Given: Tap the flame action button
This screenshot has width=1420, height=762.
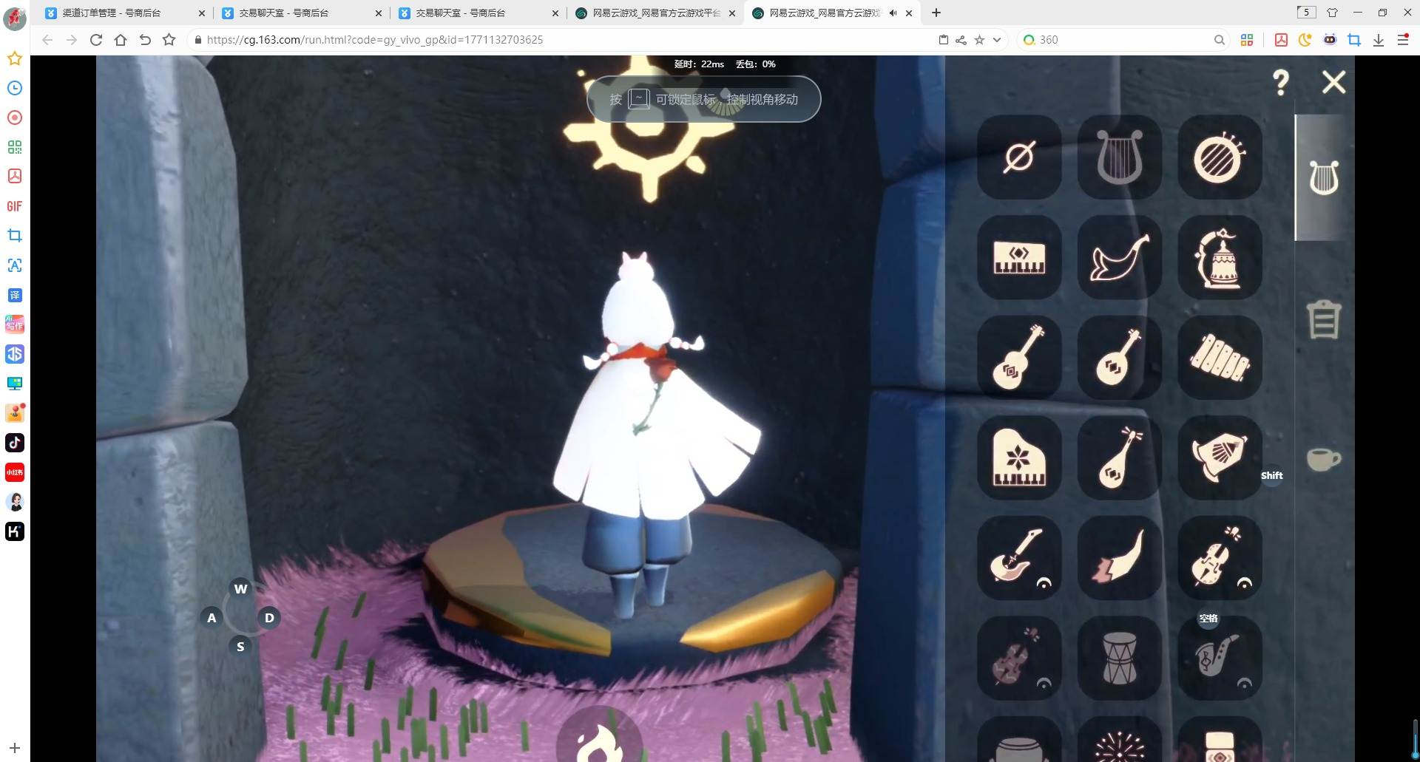Looking at the screenshot, I should (599, 734).
